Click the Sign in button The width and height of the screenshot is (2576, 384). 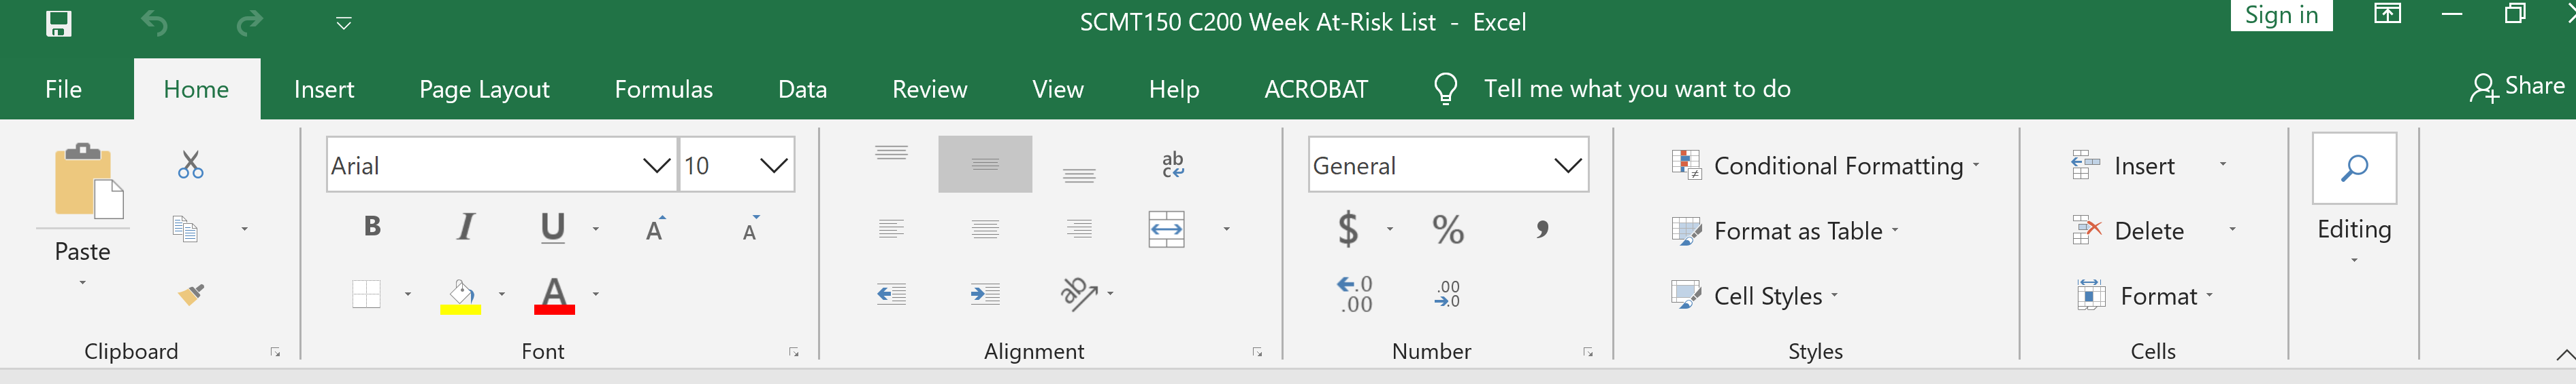point(2281,15)
